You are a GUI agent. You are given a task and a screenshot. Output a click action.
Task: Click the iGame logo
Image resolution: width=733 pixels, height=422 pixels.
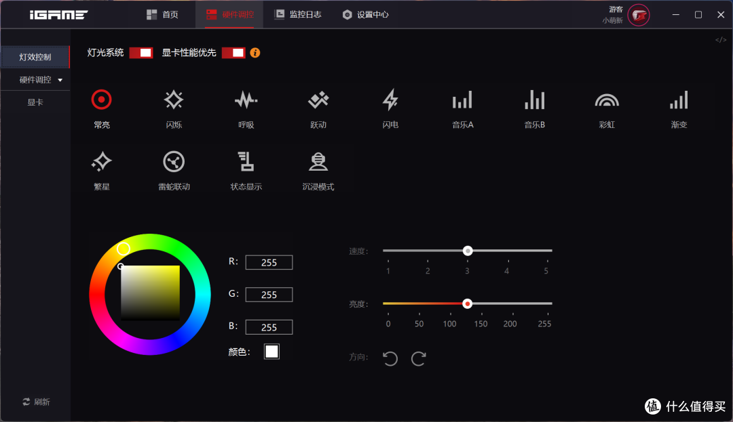click(x=58, y=15)
